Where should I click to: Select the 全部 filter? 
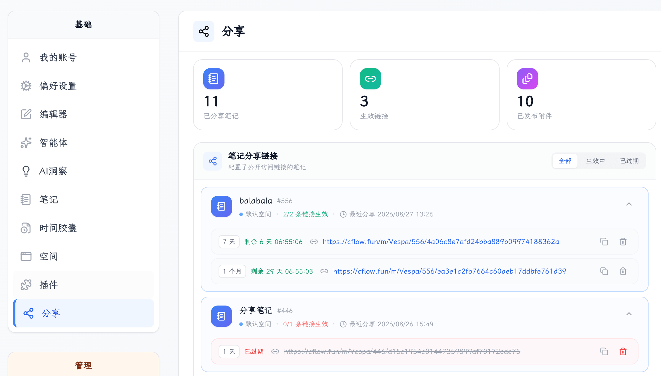click(565, 161)
